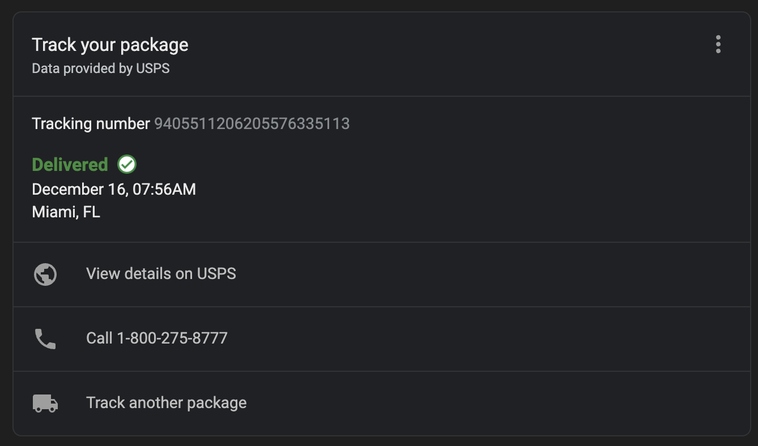Click the Data provided by USPS subtitle

point(101,68)
